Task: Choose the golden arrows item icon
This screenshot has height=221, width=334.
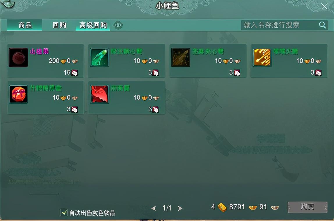Action: pyautogui.click(x=262, y=57)
